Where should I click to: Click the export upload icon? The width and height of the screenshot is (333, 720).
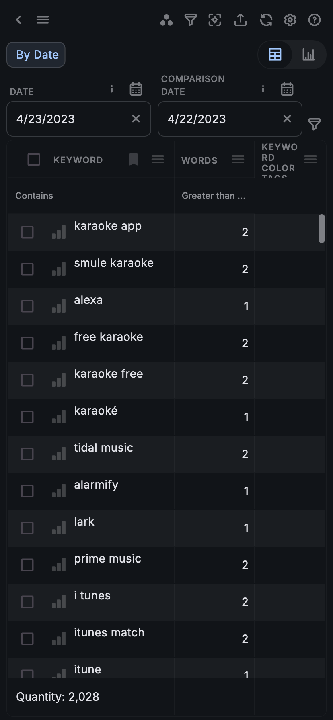click(x=240, y=20)
